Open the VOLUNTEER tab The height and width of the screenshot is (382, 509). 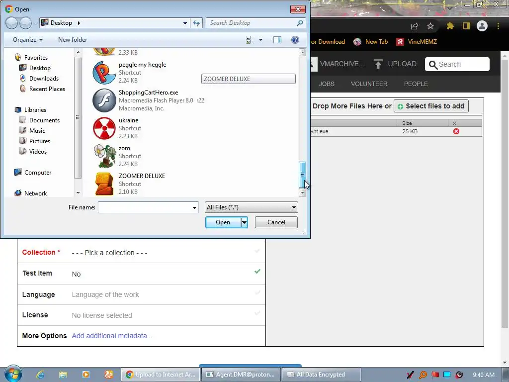click(x=369, y=84)
